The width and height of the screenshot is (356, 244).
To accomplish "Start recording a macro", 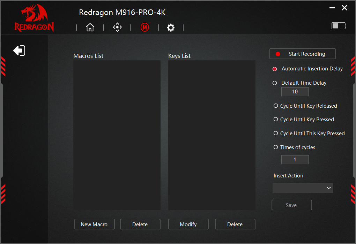I will click(x=302, y=54).
